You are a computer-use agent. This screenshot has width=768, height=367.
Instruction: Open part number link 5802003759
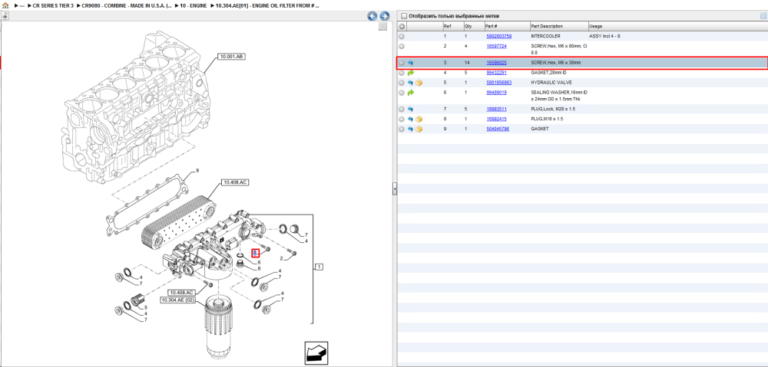click(498, 37)
